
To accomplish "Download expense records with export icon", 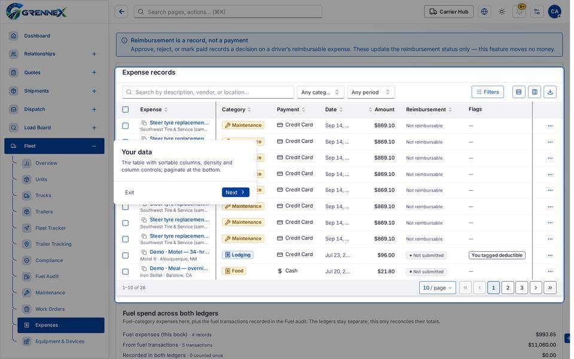I will [550, 92].
